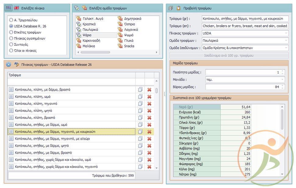Open the Μονάδα unit dropdown
The image size is (296, 188).
pyautogui.click(x=282, y=80)
